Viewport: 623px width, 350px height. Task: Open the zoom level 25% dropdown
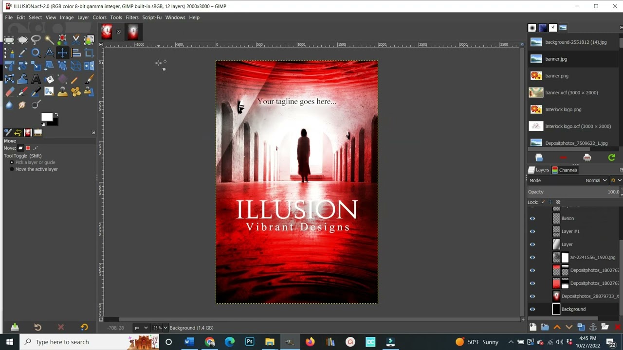point(160,328)
